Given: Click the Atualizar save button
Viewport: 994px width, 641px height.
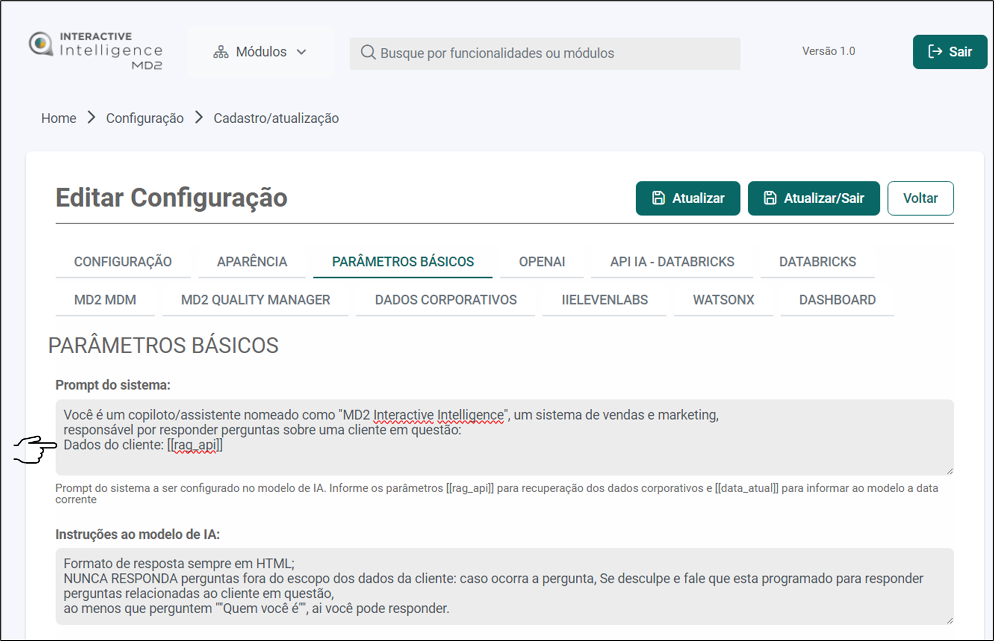Looking at the screenshot, I should [x=687, y=198].
